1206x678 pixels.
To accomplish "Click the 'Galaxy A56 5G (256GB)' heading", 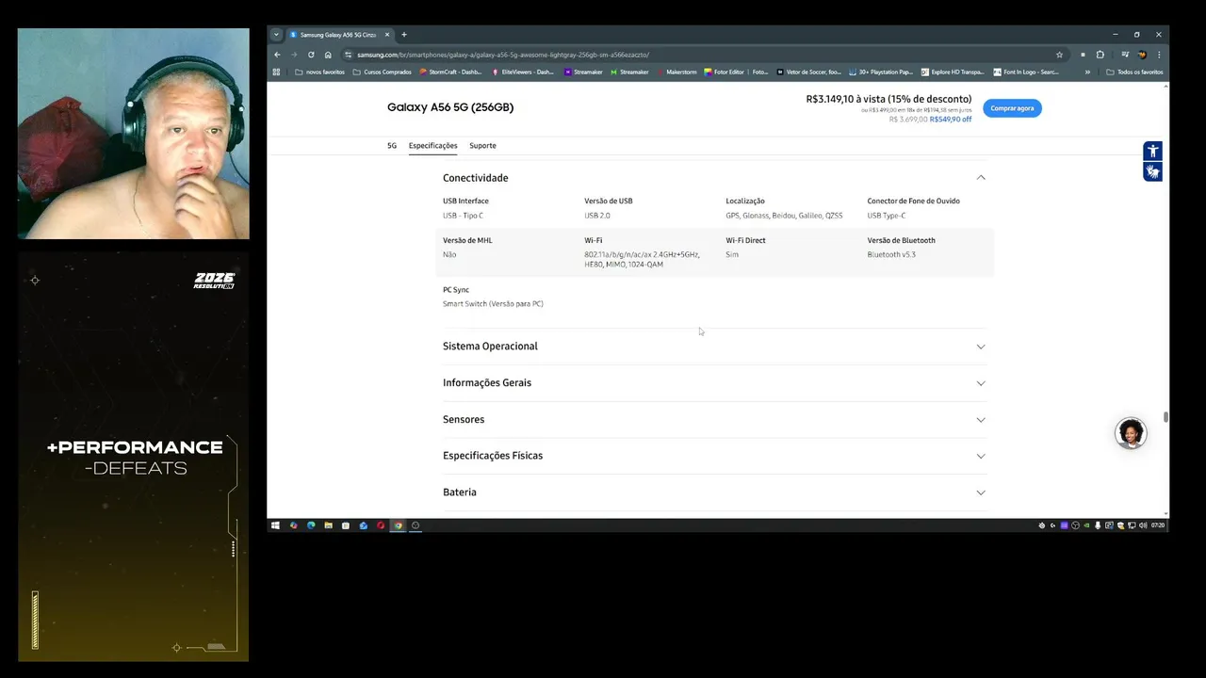I will [450, 107].
